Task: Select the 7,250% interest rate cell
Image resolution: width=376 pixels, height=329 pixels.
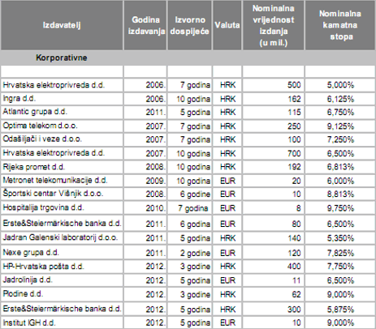Action: (x=340, y=139)
